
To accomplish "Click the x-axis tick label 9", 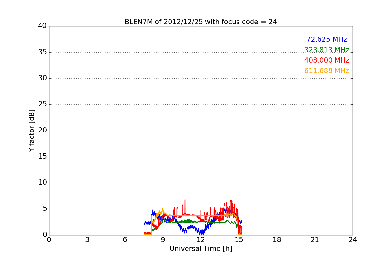I will point(163,240).
